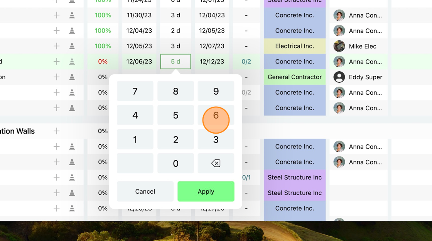Tap keypad digit 2

coord(175,139)
